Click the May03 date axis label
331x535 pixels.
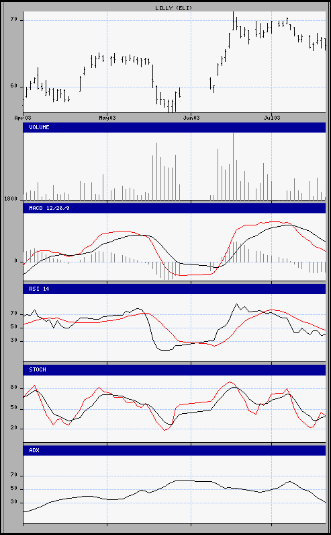pyautogui.click(x=107, y=118)
